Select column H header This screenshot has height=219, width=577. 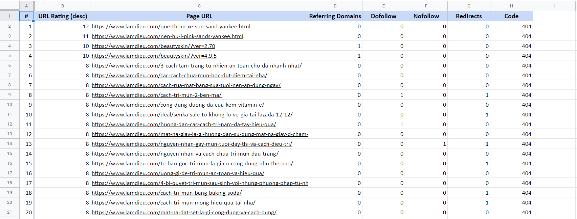pyautogui.click(x=511, y=6)
